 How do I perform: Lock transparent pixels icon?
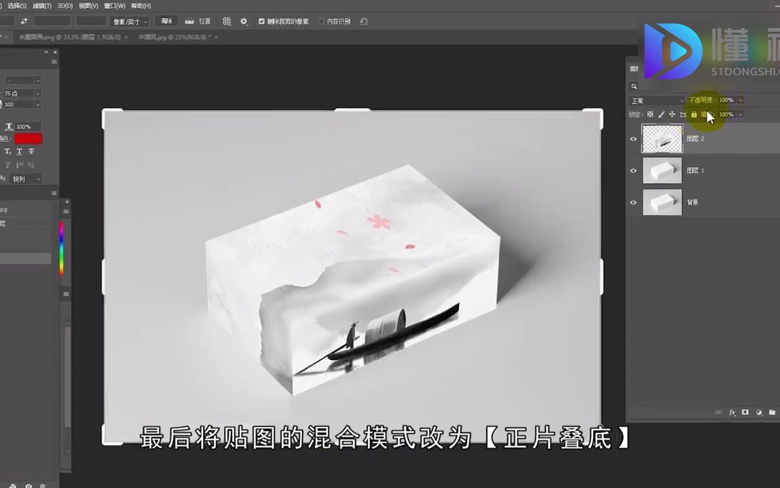(650, 114)
